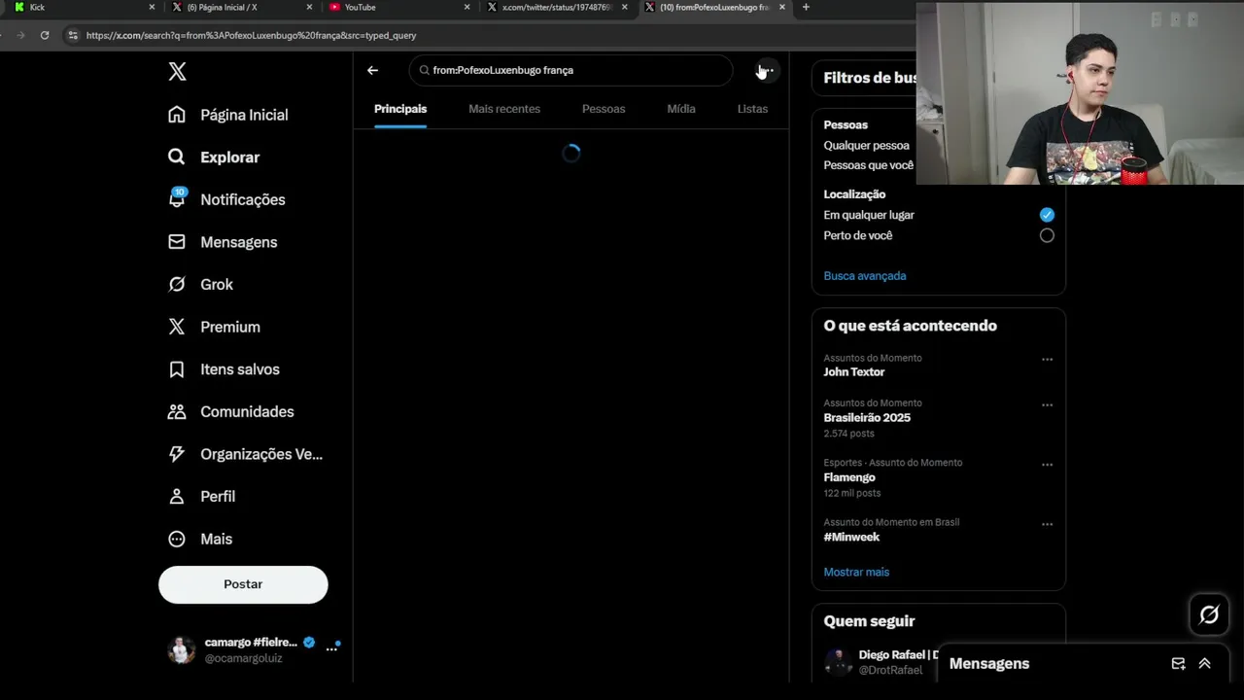Click Pessoas que você filter option
This screenshot has height=700, width=1244.
pyautogui.click(x=869, y=165)
